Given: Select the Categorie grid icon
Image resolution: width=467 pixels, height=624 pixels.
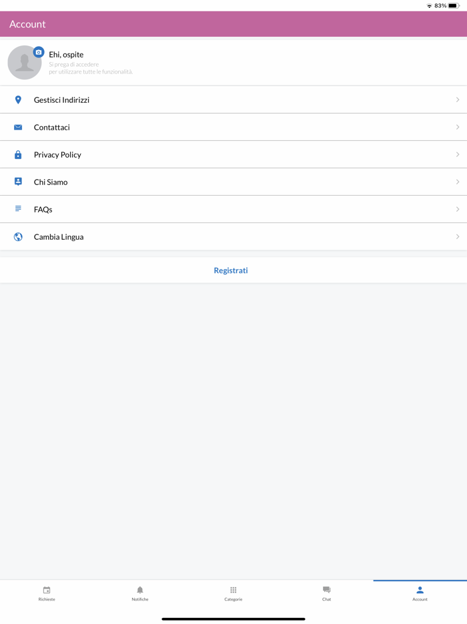Looking at the screenshot, I should point(233,590).
